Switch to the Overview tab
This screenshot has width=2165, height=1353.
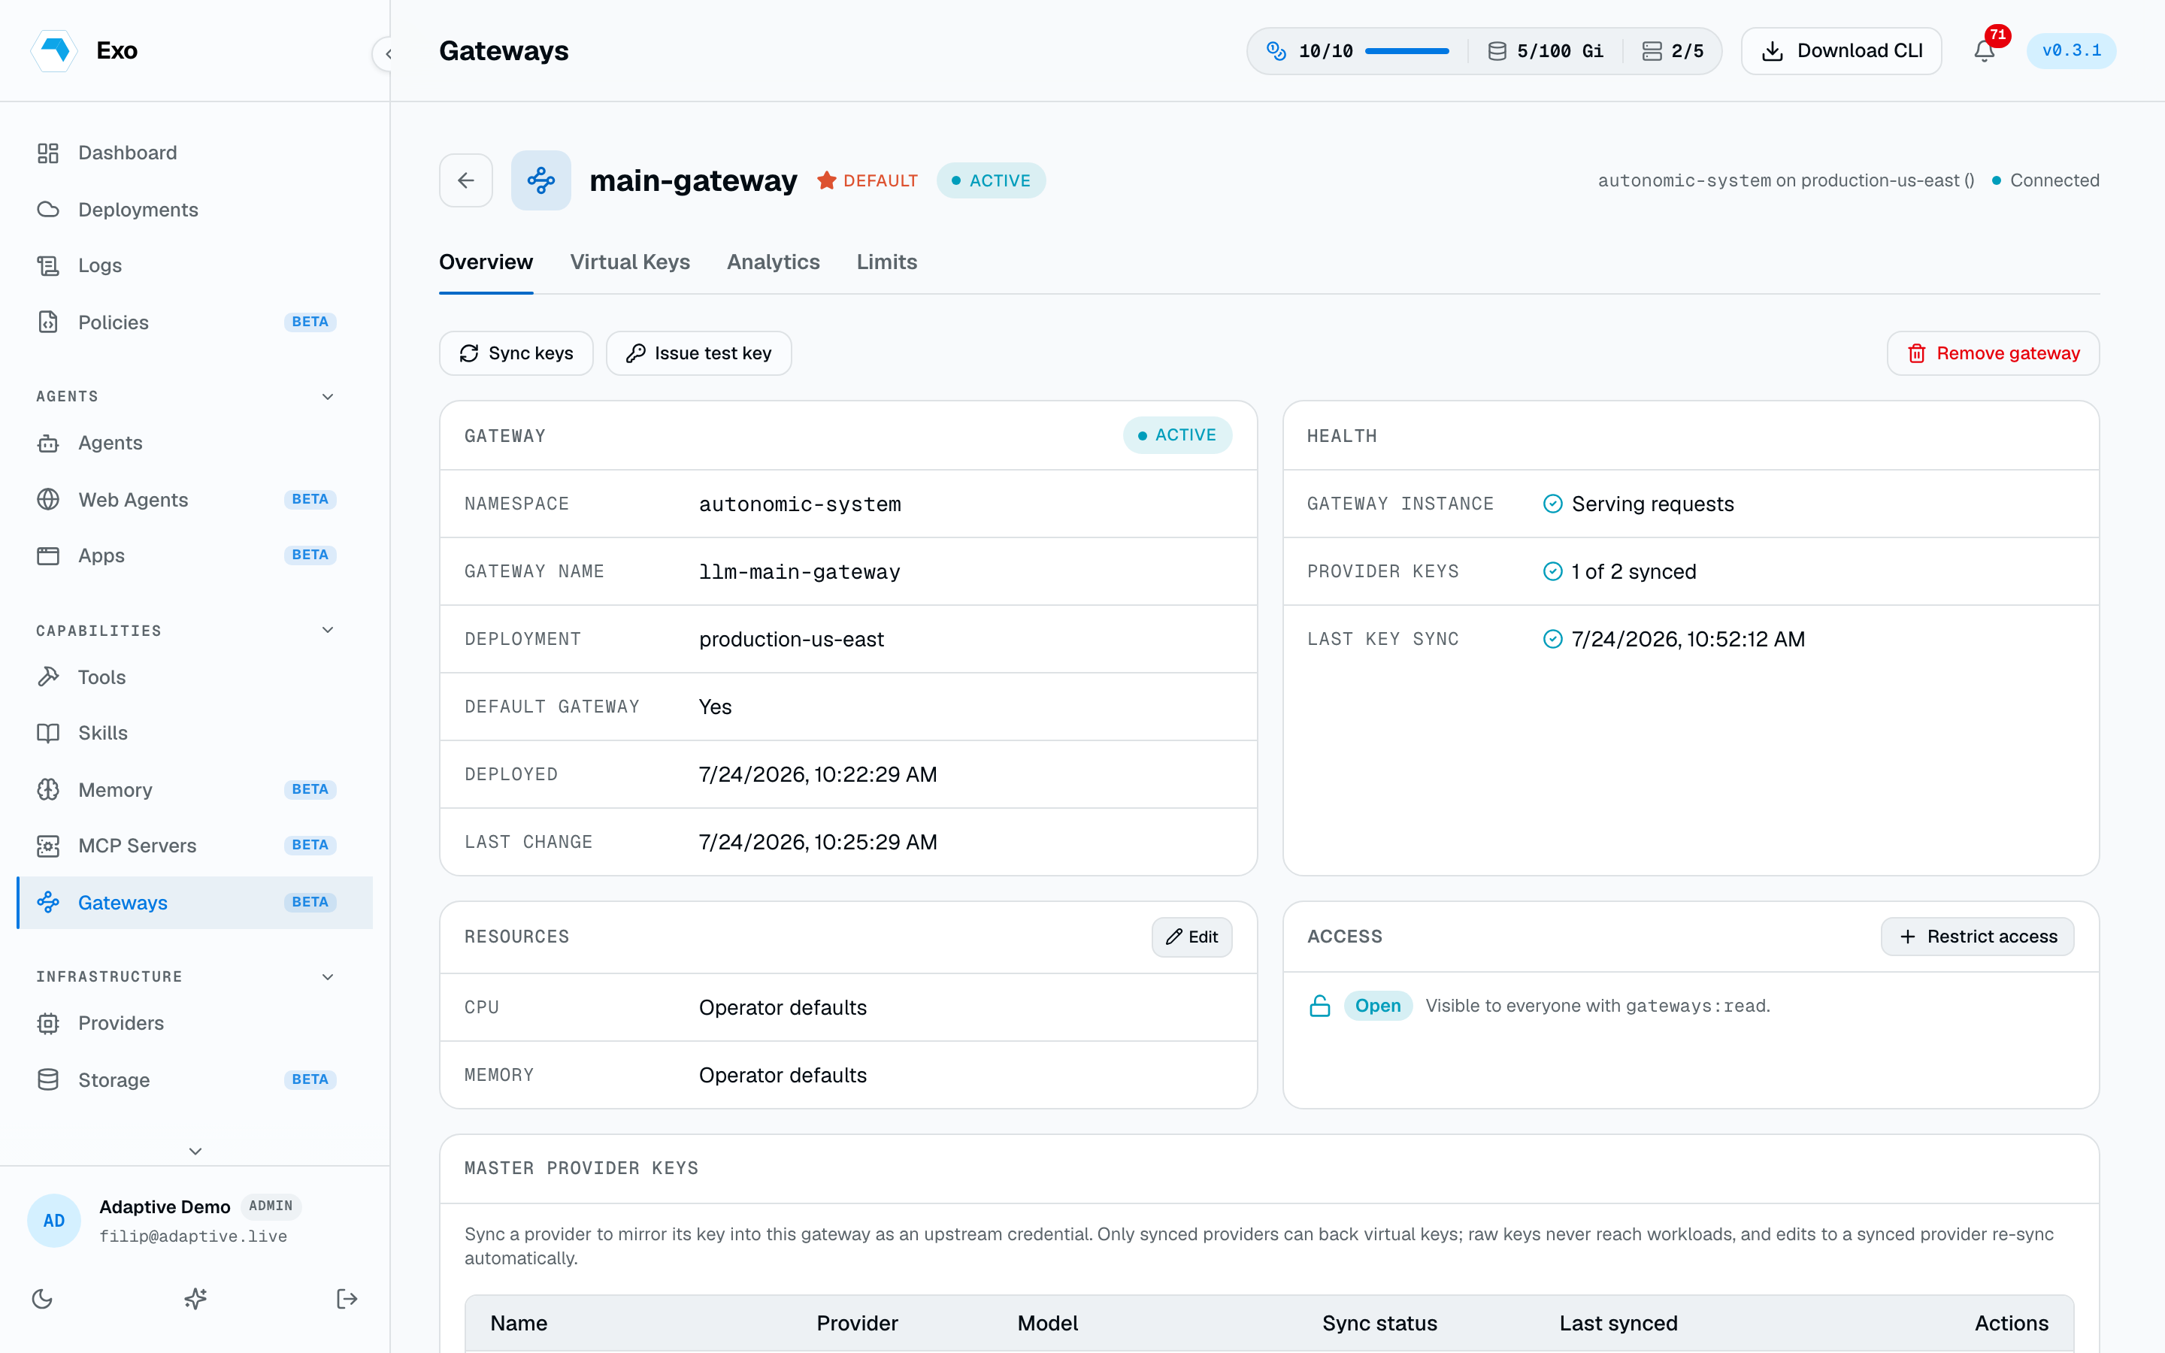[486, 262]
